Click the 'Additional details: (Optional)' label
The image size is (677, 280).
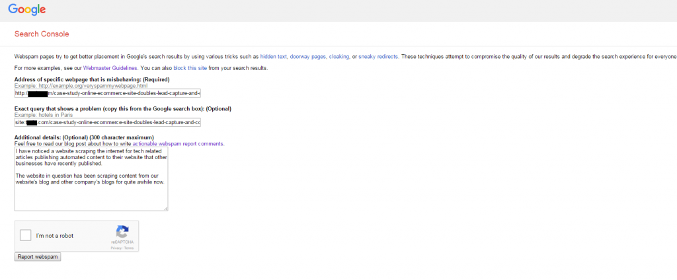[x=51, y=137]
